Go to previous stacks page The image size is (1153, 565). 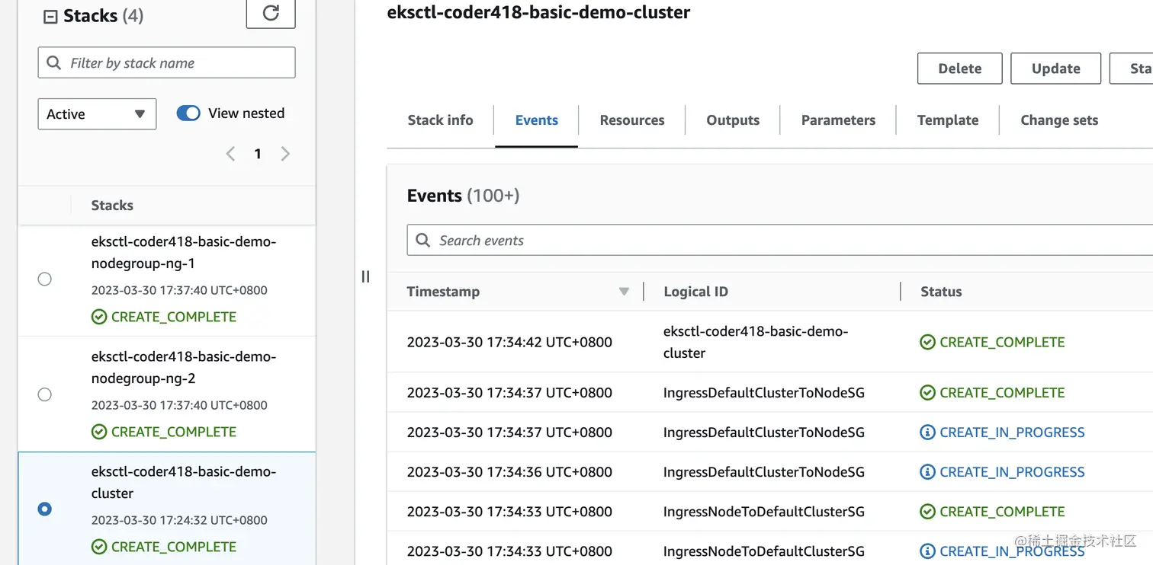point(230,154)
